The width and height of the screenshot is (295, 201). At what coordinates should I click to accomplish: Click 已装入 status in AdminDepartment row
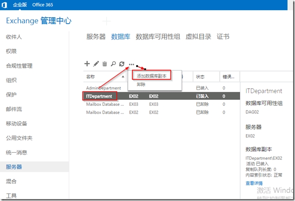point(202,88)
